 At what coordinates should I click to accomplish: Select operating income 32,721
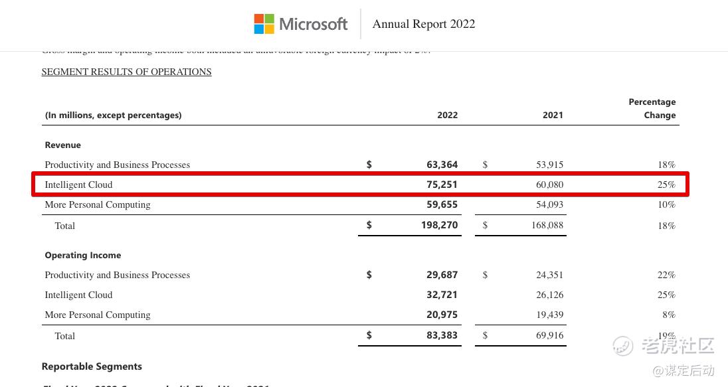point(442,295)
